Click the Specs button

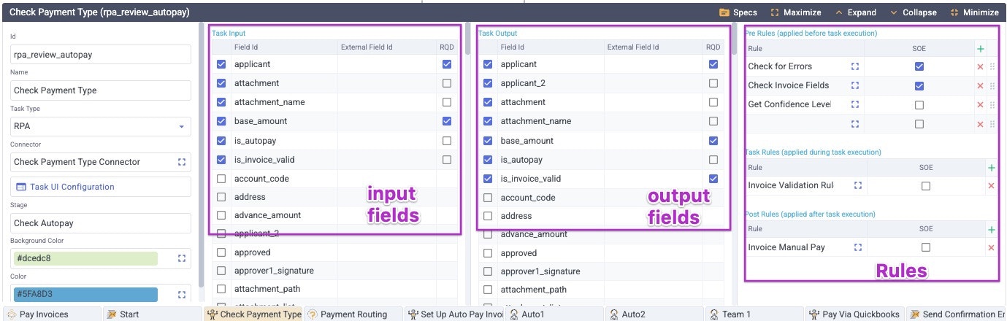click(738, 12)
